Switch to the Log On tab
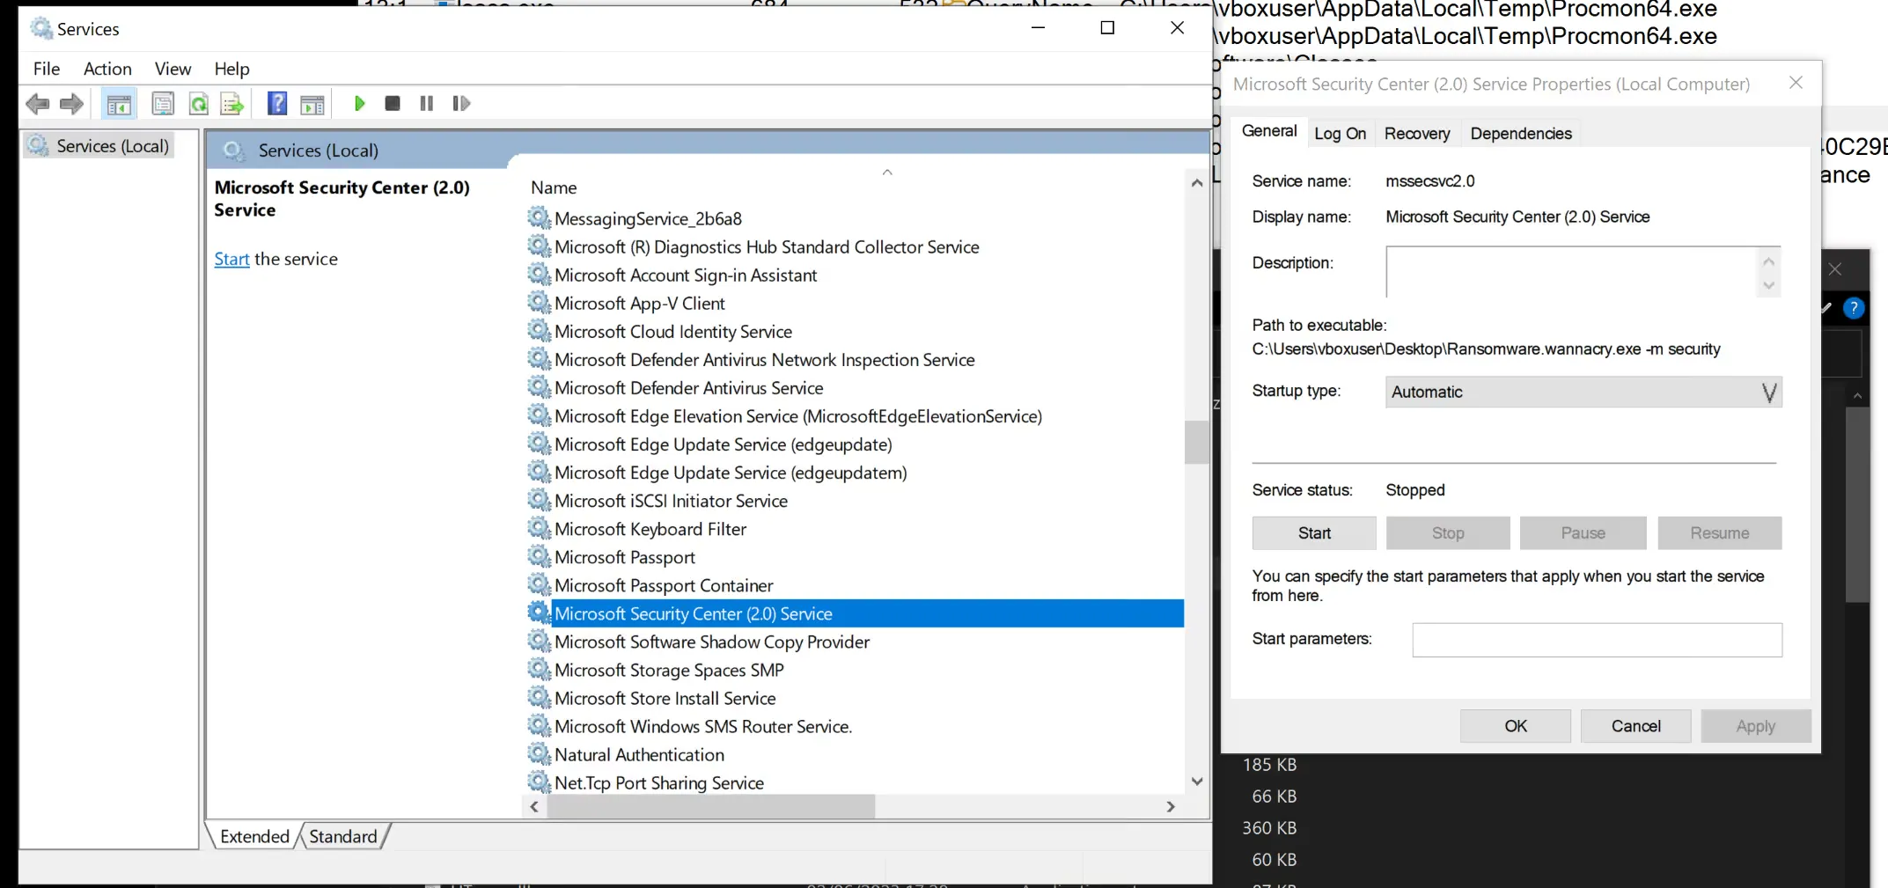Viewport: 1888px width, 888px height. pyautogui.click(x=1340, y=134)
